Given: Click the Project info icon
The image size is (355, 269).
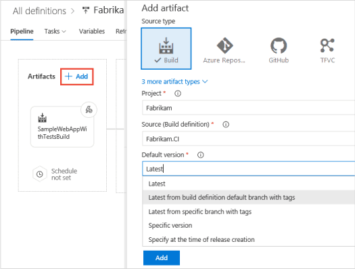Looking at the screenshot, I should pyautogui.click(x=178, y=94).
